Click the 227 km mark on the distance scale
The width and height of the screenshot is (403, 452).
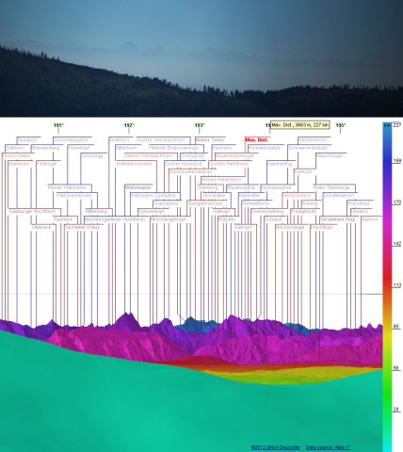[397, 125]
